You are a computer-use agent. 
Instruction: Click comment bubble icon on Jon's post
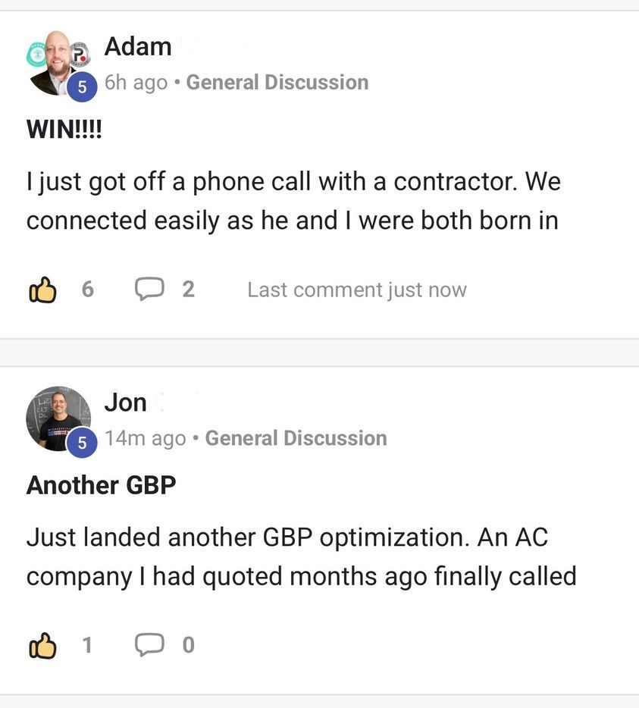149,644
